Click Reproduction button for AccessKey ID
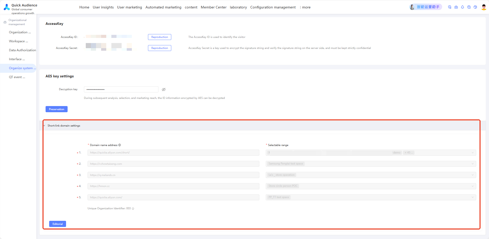Viewport: 489px width, 239px height. 160,37
